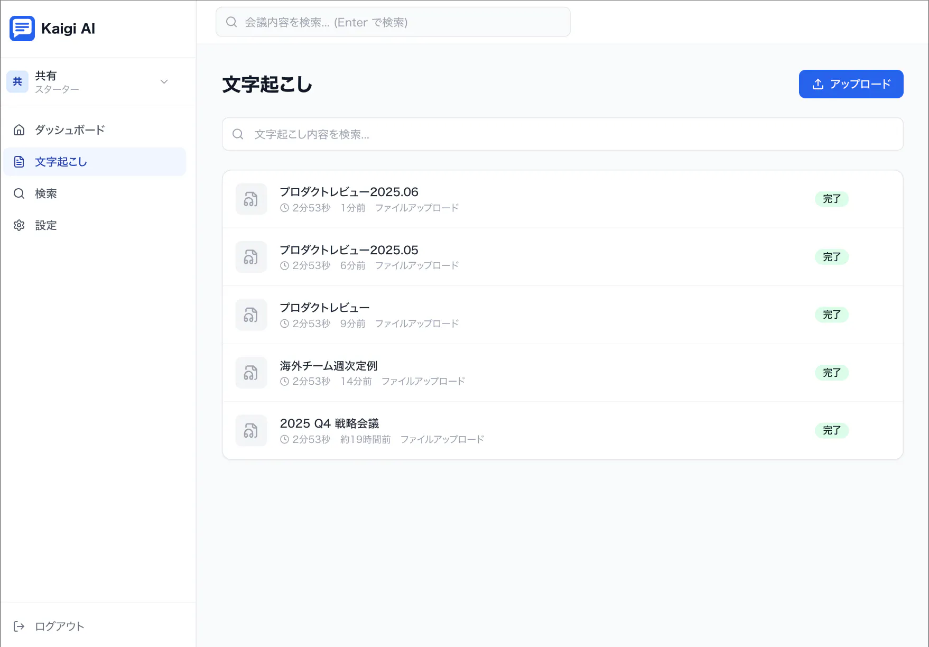The height and width of the screenshot is (647, 929).
Task: Click clock icon in the 約19時間前 row
Action: [x=284, y=439]
